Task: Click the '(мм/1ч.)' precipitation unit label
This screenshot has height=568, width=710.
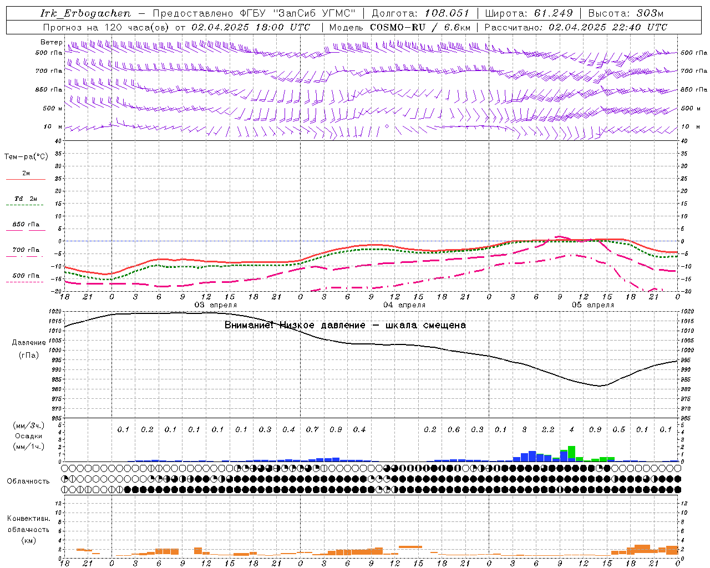Action: [x=29, y=447]
